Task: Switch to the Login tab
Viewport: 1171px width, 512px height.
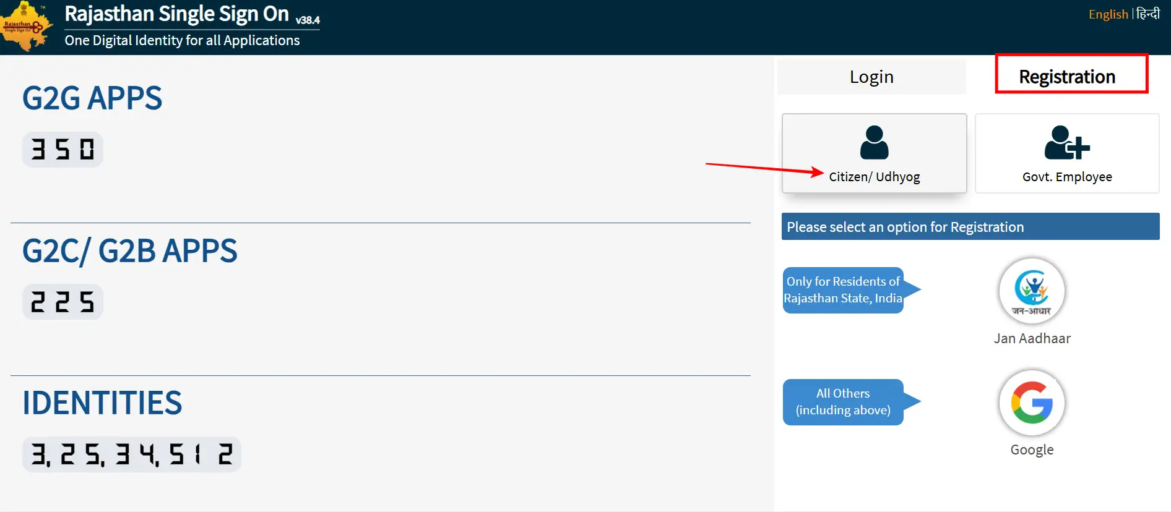Action: click(871, 77)
